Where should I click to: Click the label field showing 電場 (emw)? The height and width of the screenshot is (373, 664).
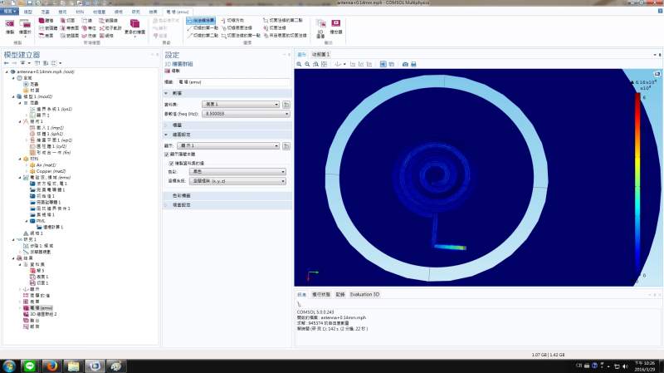[234, 82]
